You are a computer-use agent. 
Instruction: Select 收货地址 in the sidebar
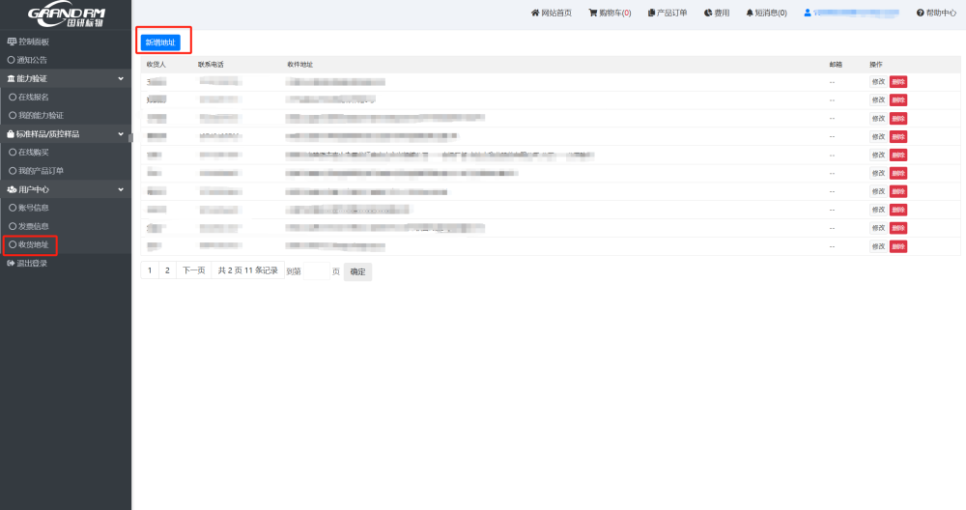[x=32, y=244]
